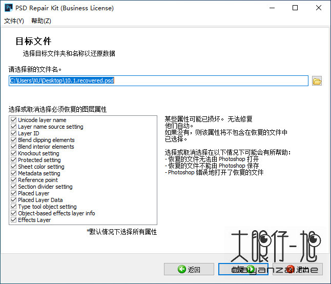
Task: Click the 返回 back button
Action: 189,269
